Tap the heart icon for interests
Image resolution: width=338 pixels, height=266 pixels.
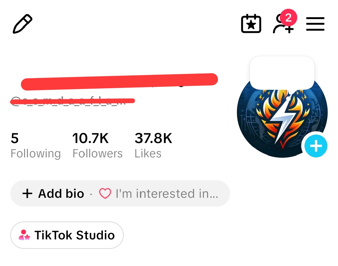tap(105, 193)
